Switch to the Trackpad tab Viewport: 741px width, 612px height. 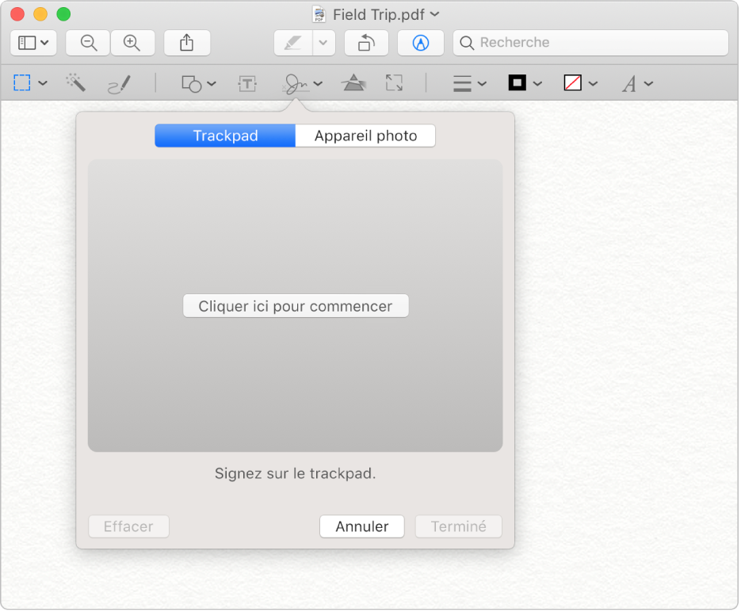click(225, 136)
